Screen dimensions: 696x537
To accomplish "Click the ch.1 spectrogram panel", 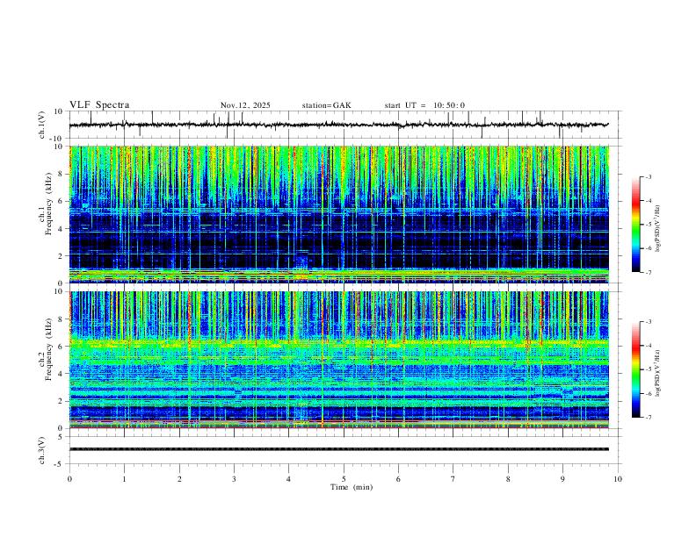I will 339,214.
